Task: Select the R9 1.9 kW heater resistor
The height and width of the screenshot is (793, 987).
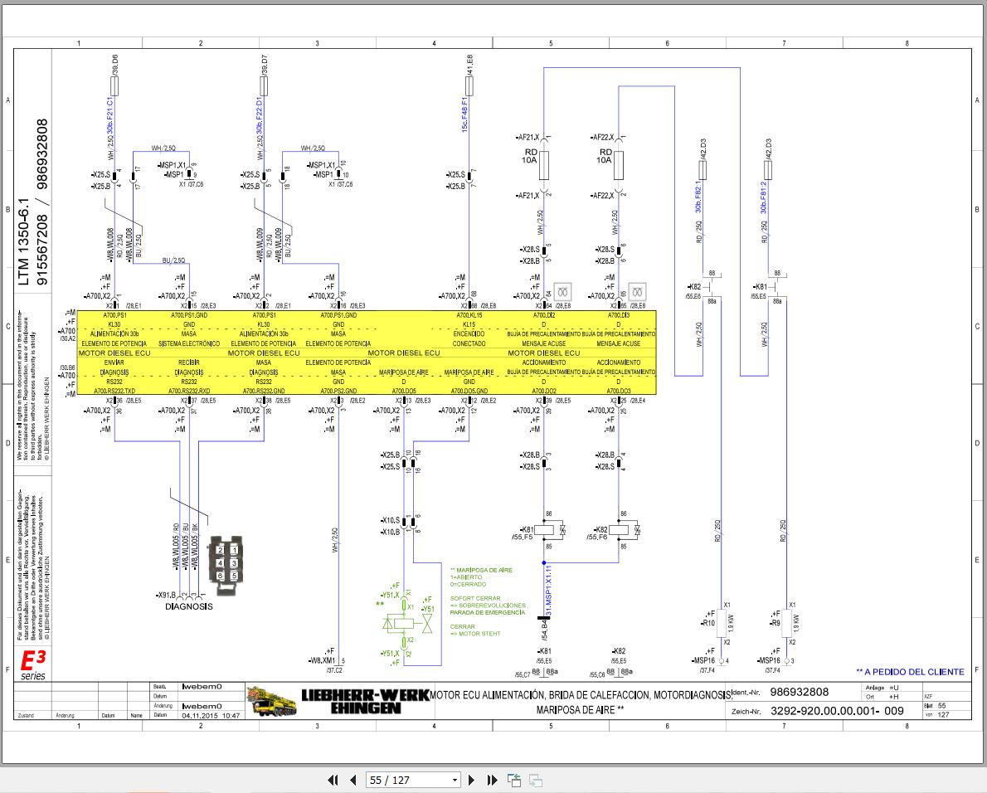Action: point(787,623)
